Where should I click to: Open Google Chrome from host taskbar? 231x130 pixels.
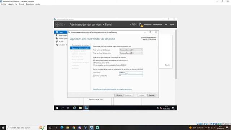[74, 127]
